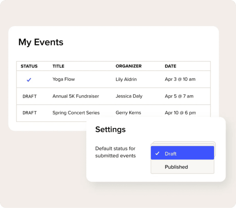Click DRAFT status of Spring Concert Series

[x=29, y=113]
